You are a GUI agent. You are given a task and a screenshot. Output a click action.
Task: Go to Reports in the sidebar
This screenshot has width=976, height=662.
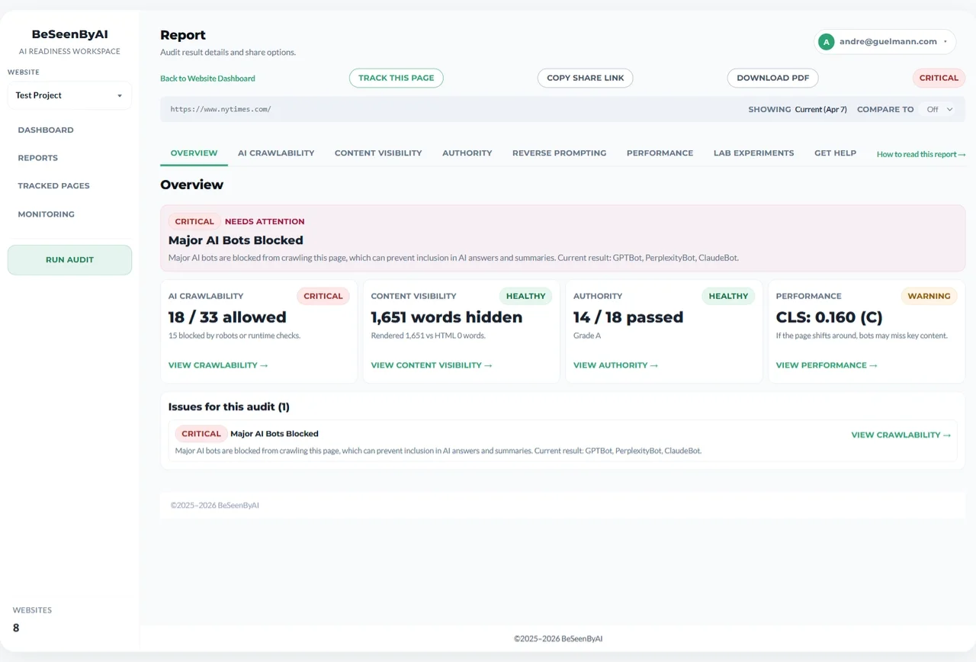38,158
